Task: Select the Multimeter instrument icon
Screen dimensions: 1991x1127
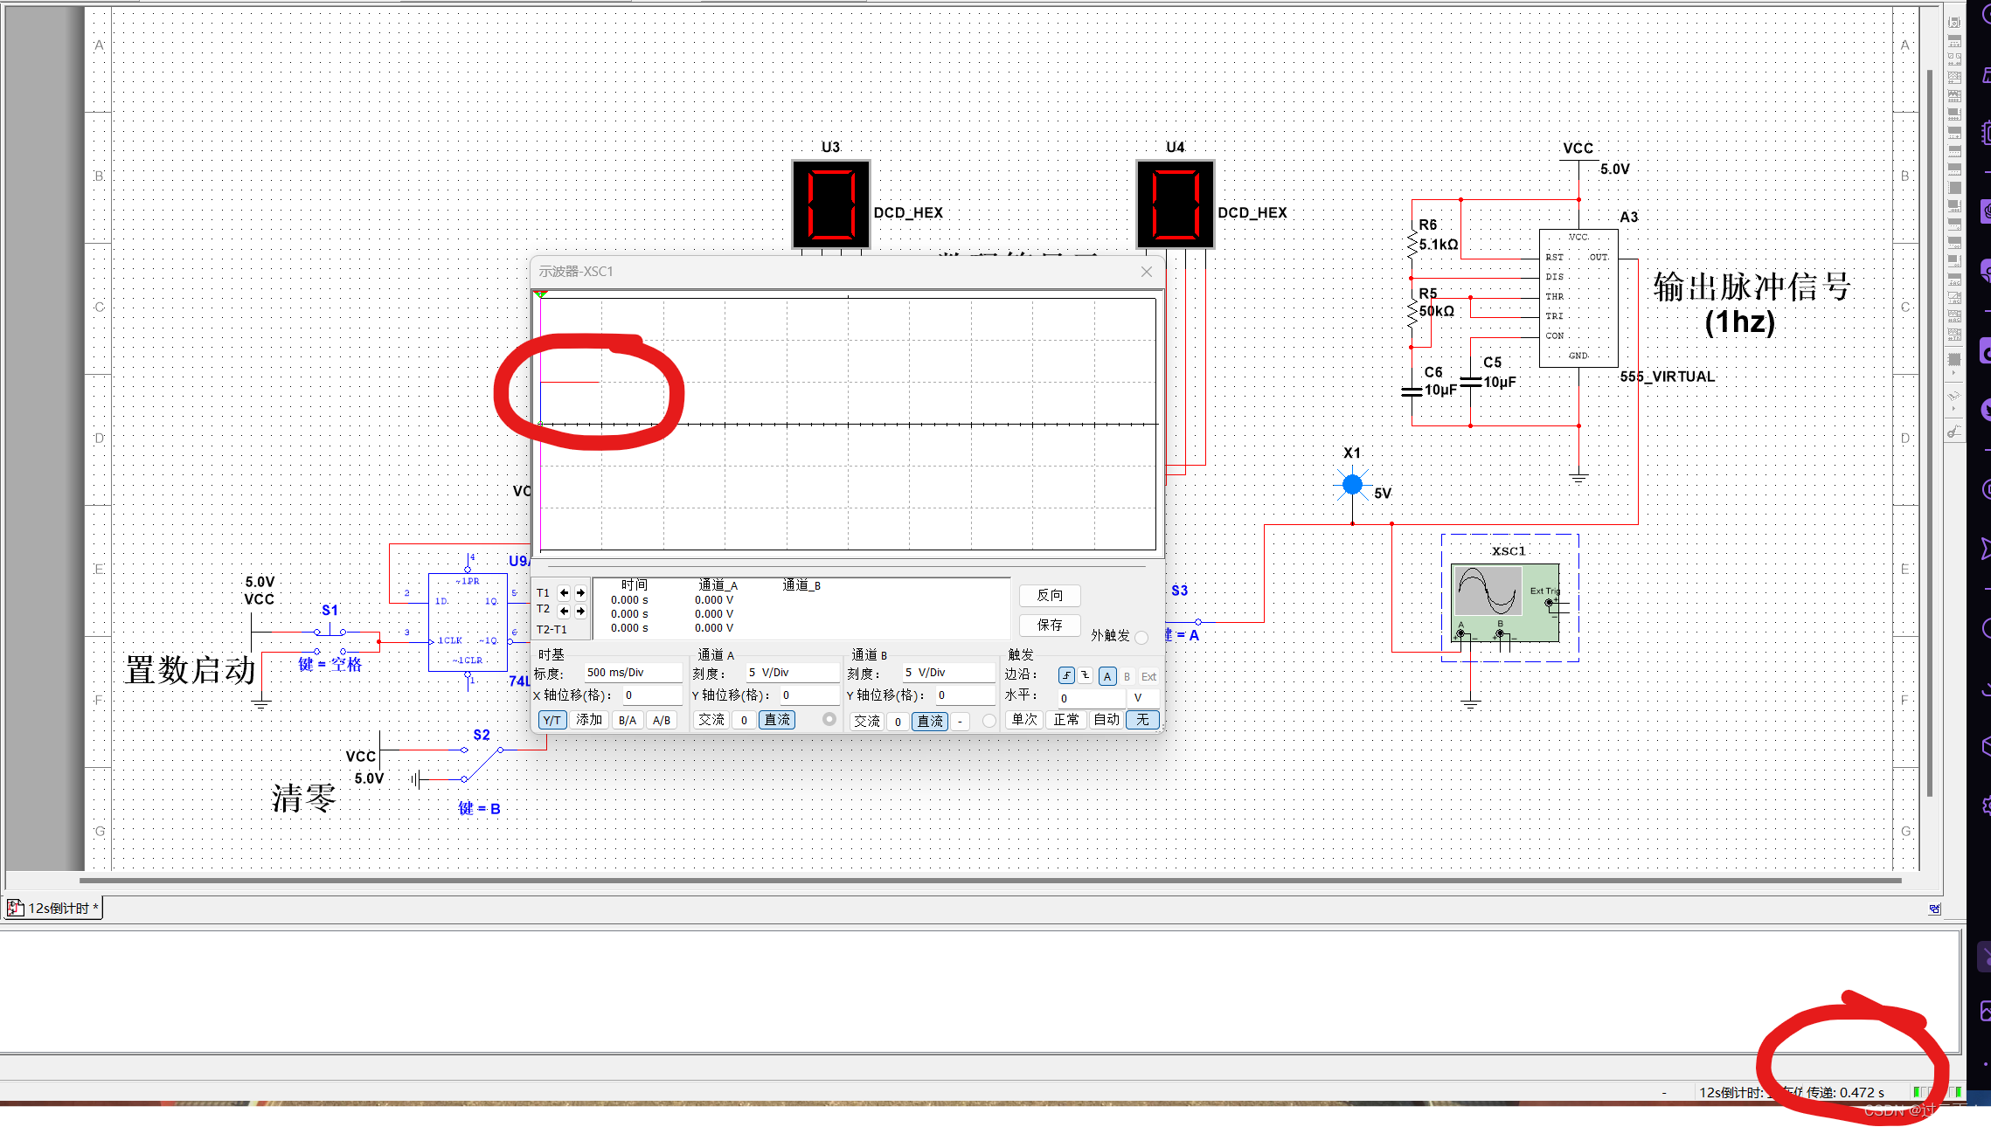Action: coord(1954,24)
